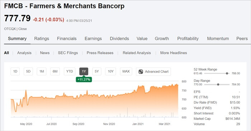251x131 pixels.
Task: Show SEC Filings headlines
Action: click(68, 53)
